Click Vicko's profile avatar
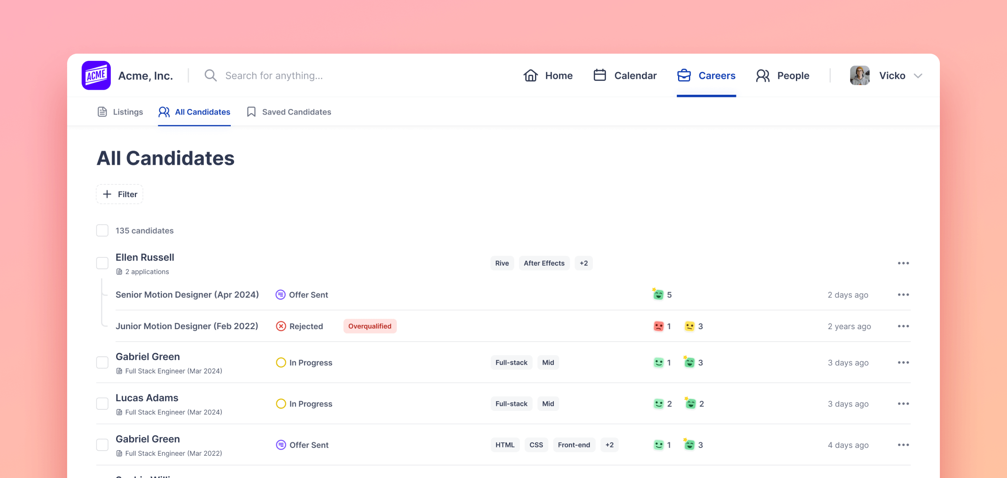 tap(860, 75)
